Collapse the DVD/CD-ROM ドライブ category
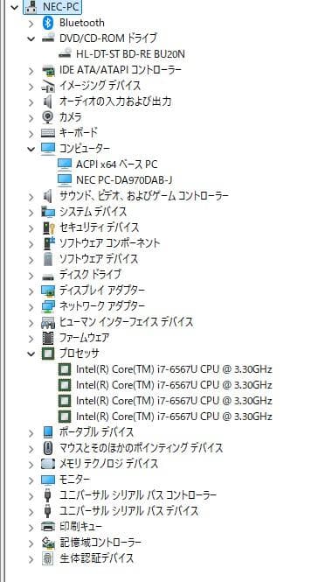 click(x=31, y=39)
